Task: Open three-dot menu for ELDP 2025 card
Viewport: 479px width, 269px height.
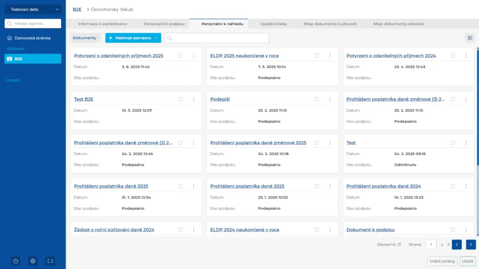Action: 330,56
